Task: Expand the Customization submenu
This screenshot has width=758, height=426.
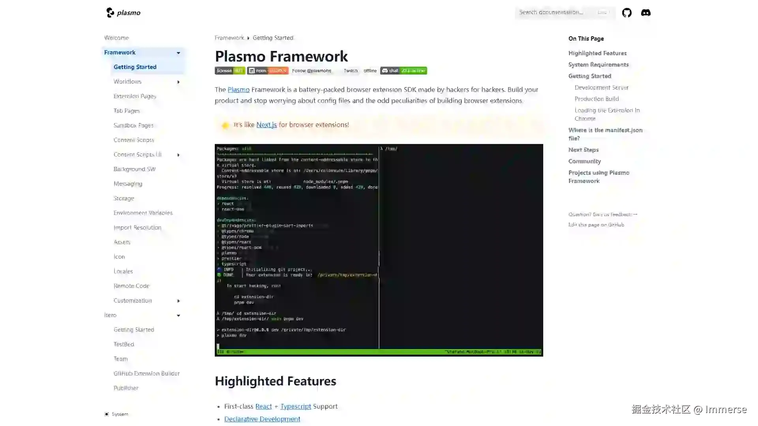Action: point(178,301)
